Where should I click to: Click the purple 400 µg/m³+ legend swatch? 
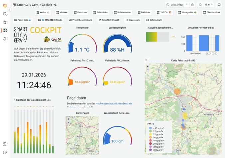pos(150,150)
